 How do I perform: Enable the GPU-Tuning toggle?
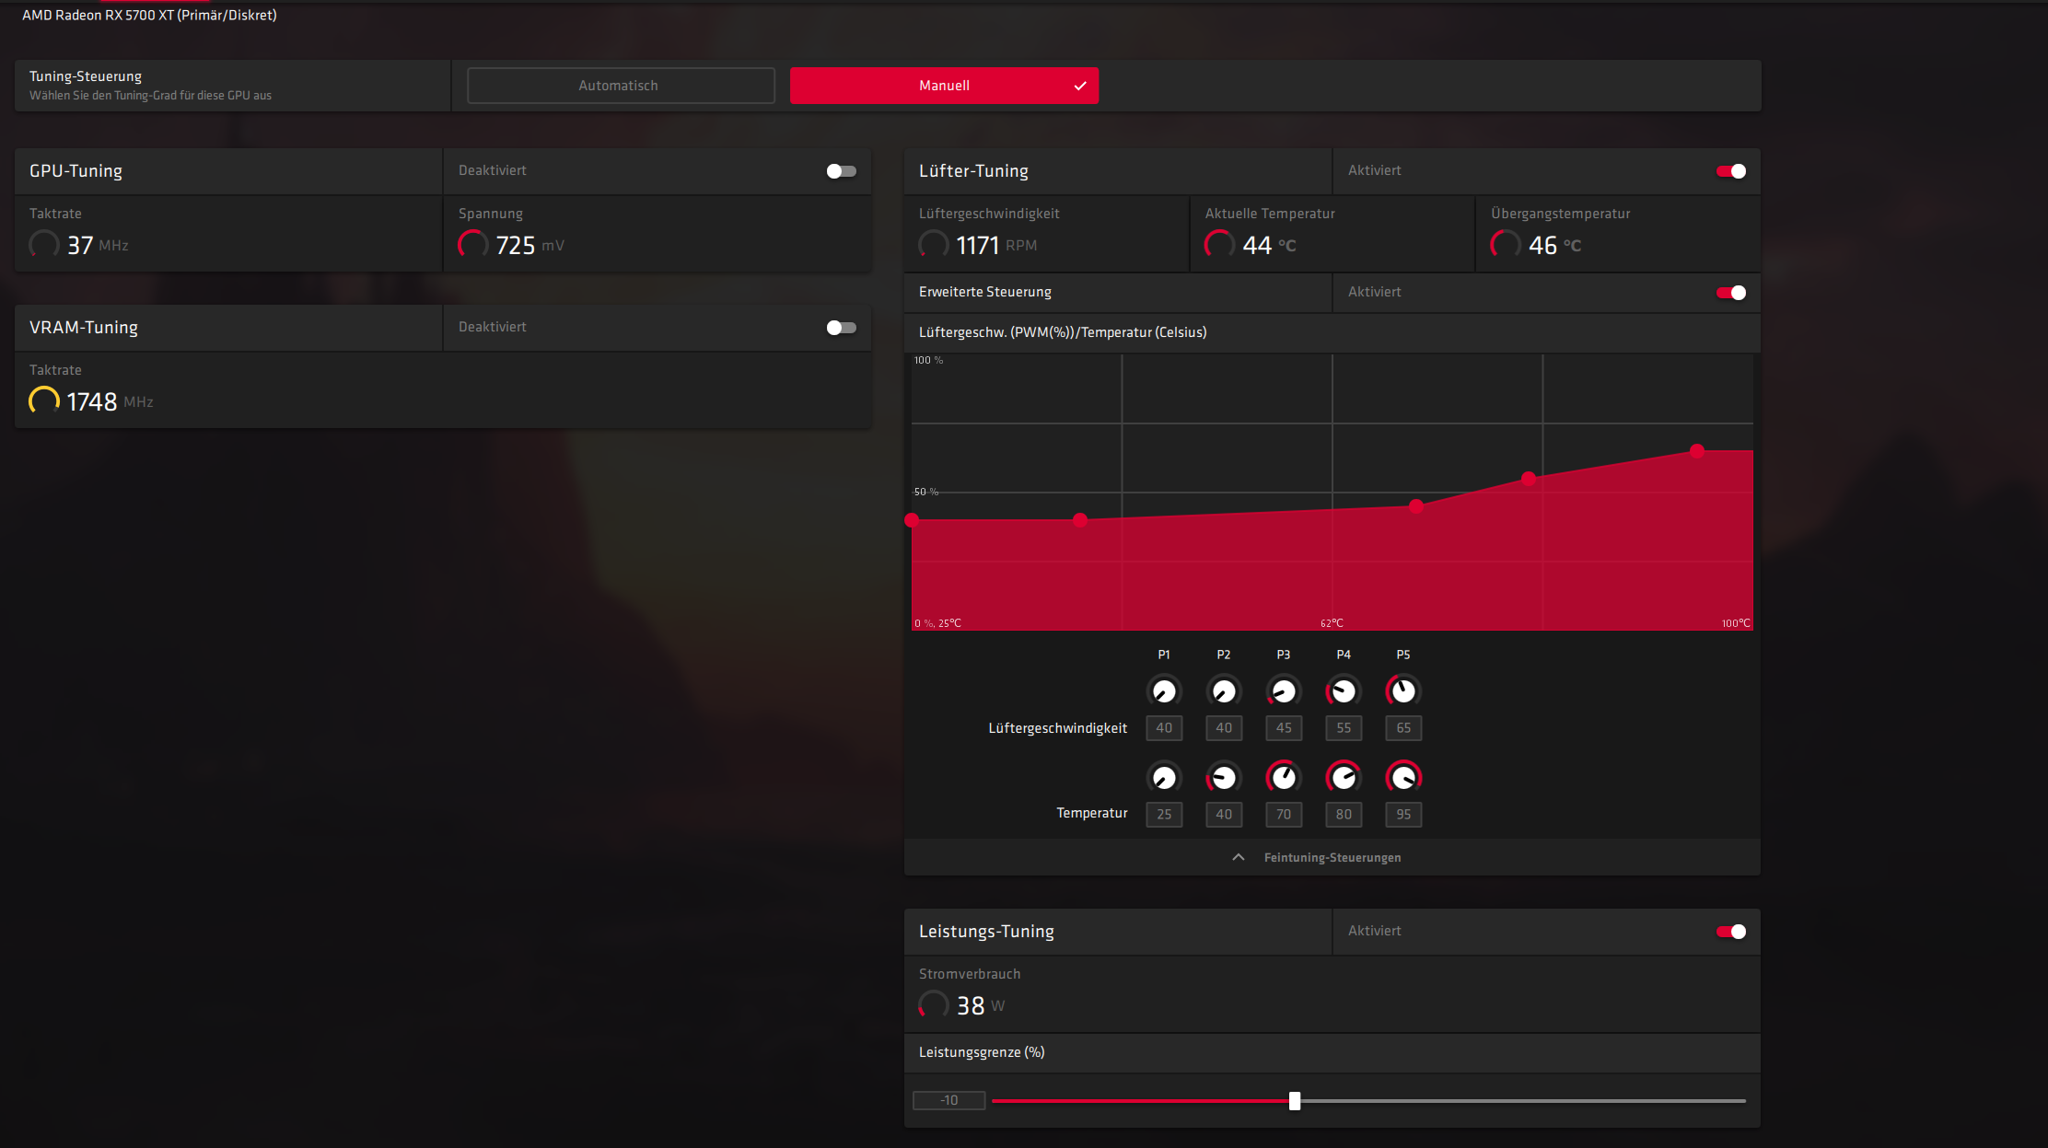(841, 171)
